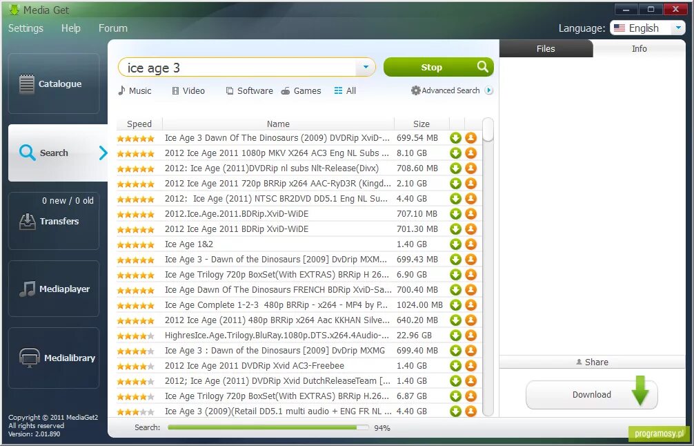
Task: Sort results by the Speed column
Action: [139, 124]
